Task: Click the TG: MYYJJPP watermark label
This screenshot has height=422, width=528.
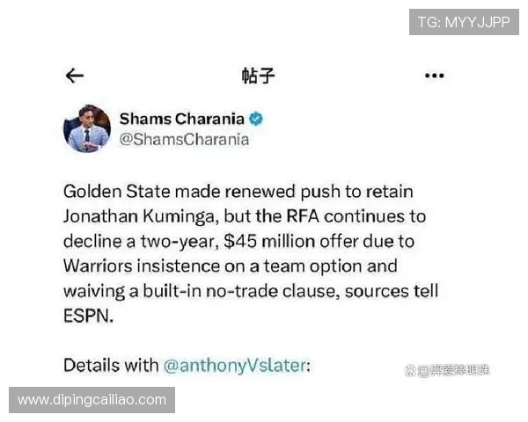Action: pyautogui.click(x=464, y=22)
